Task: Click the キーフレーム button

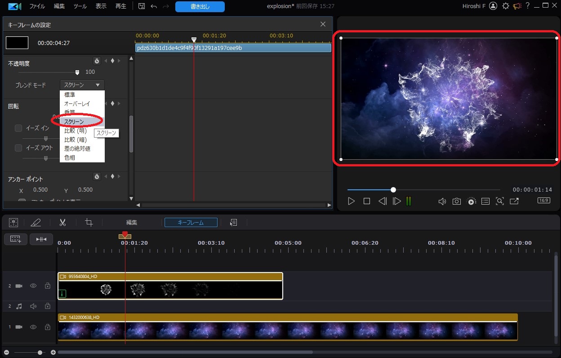Action: pos(191,222)
